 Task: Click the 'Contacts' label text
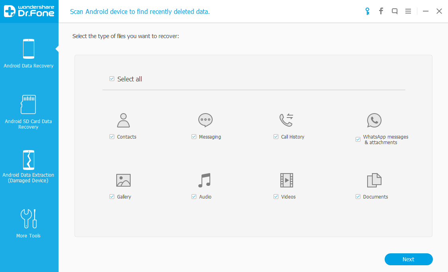[127, 137]
